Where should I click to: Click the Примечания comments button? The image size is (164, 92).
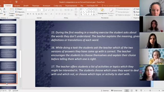[117, 91]
